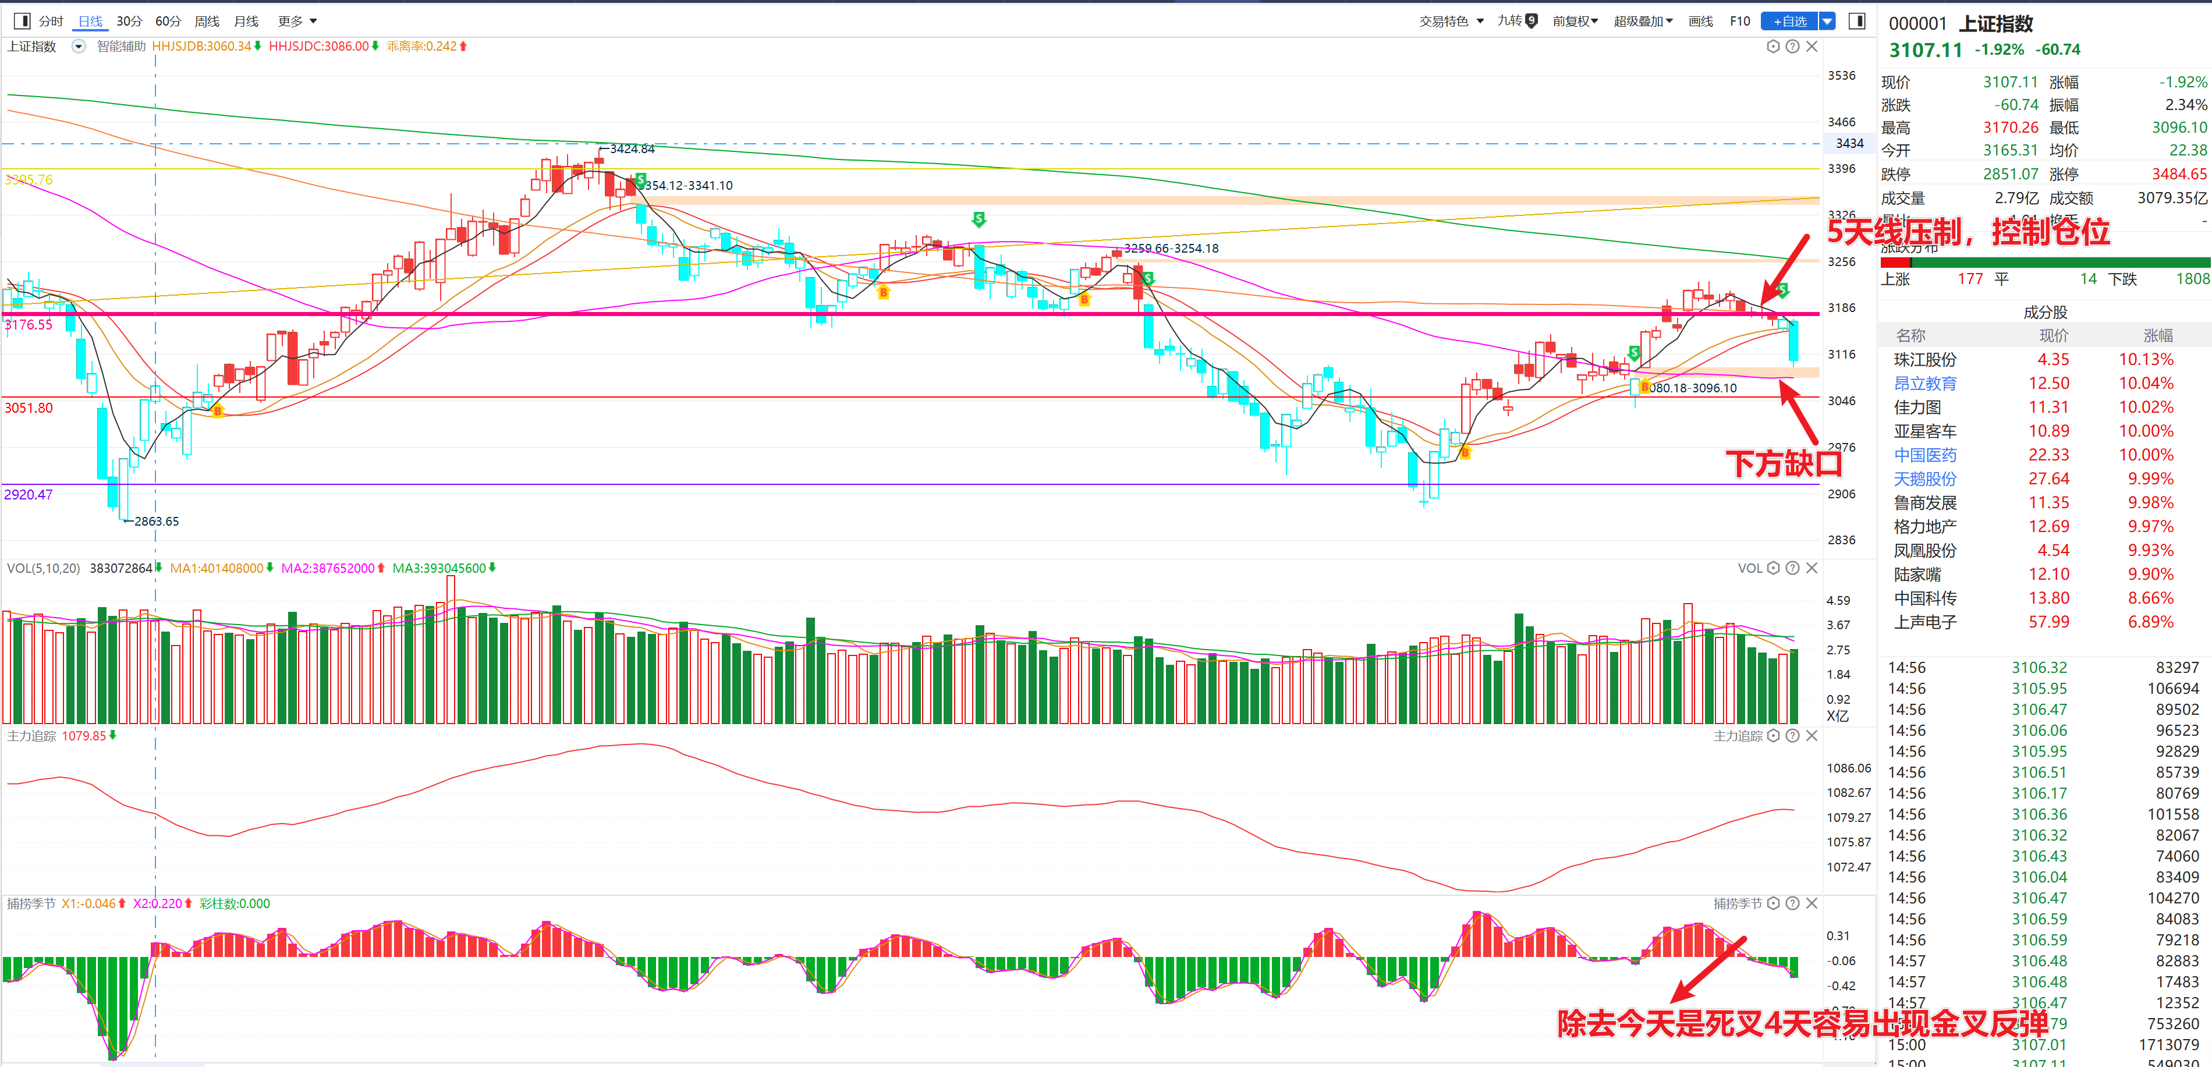The width and height of the screenshot is (2212, 1067).
Task: Click the 3434 crosshair price label
Action: click(1849, 143)
